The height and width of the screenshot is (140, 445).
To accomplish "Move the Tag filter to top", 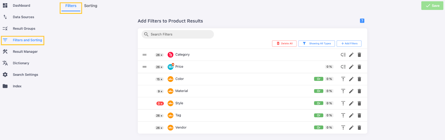I will [343, 116].
